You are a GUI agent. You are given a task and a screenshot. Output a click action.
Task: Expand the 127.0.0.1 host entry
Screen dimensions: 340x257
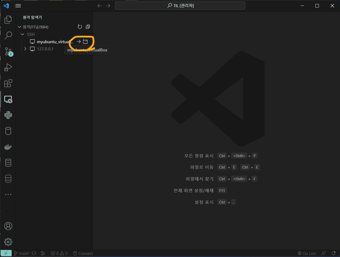click(x=25, y=49)
